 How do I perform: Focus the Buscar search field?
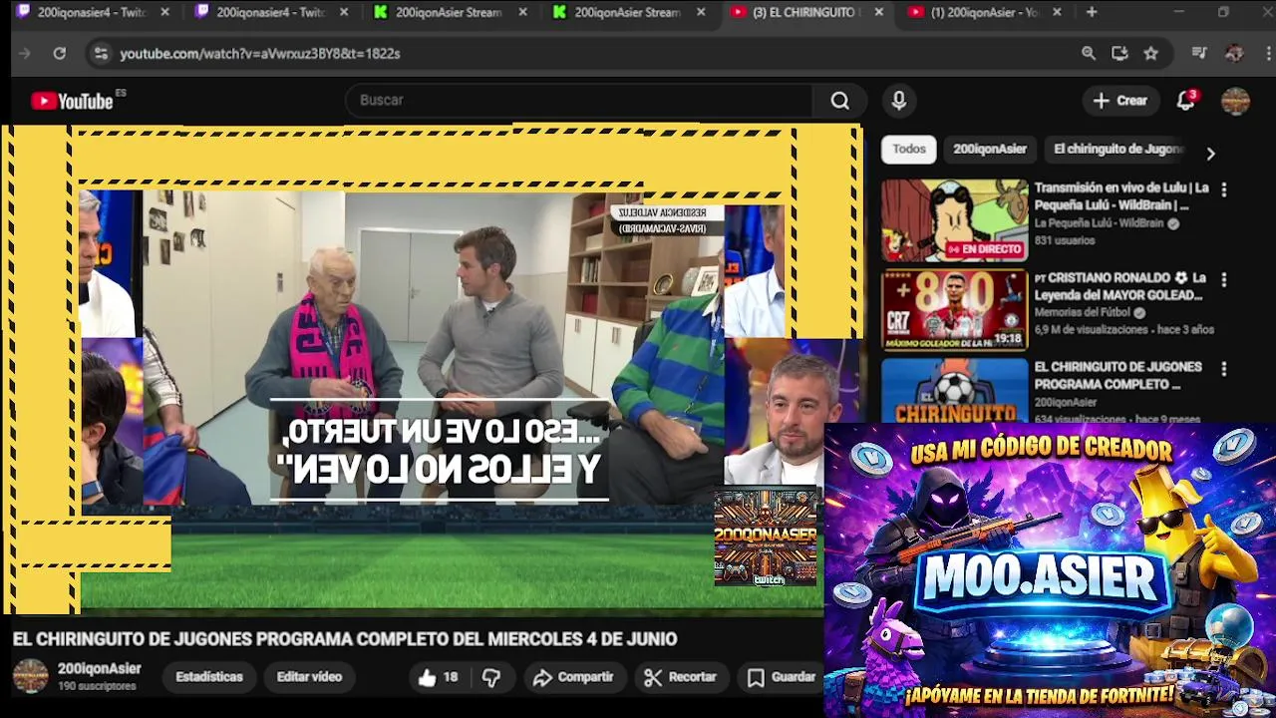pyautogui.click(x=578, y=101)
